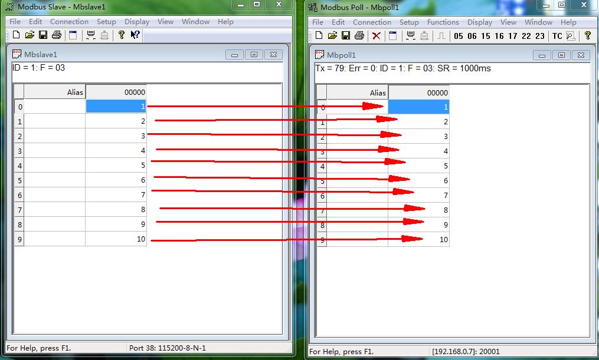
Task: Open Help menu in Modbus Slave
Action: (225, 22)
